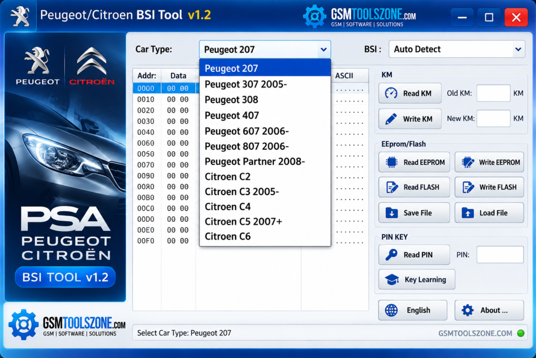Click the download folder icon on Save File
The height and width of the screenshot is (358, 536).
click(x=392, y=212)
